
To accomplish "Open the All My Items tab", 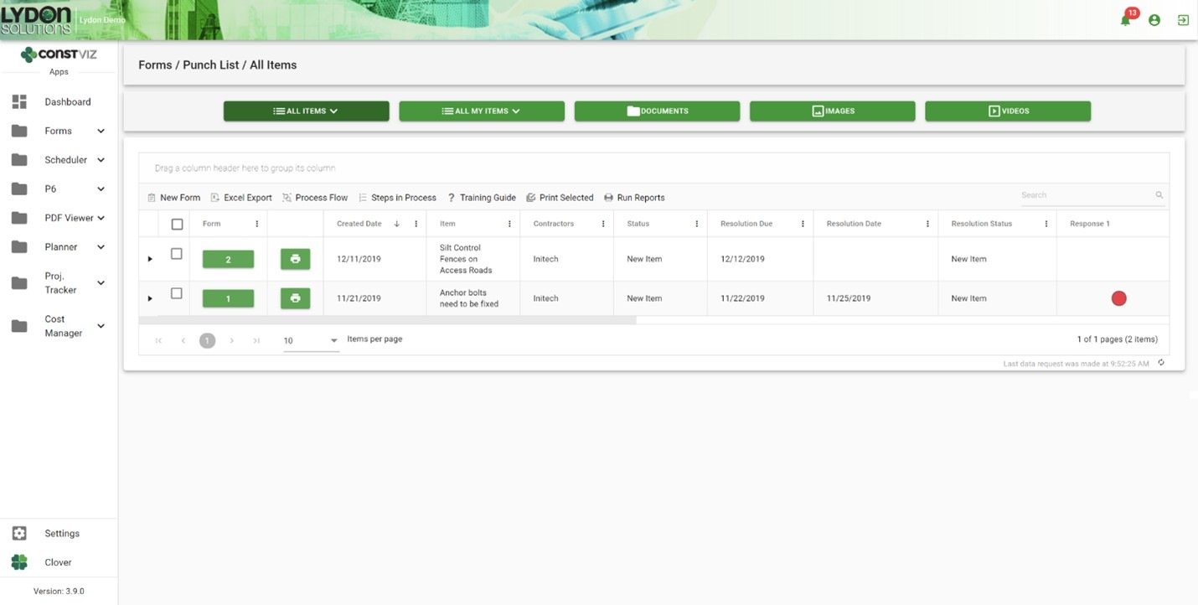I will pos(482,111).
